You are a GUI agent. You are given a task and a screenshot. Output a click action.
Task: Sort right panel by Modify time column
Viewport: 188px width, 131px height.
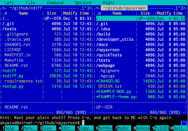coord(170,13)
